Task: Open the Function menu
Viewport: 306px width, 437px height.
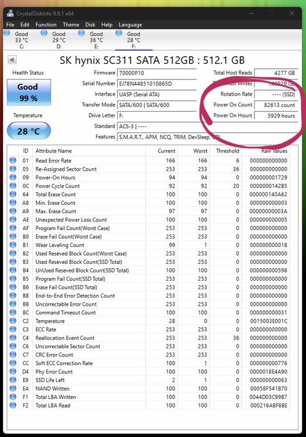Action: 46,24
